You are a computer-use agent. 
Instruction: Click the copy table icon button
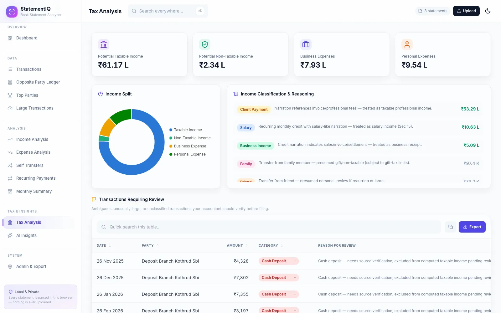click(x=451, y=227)
